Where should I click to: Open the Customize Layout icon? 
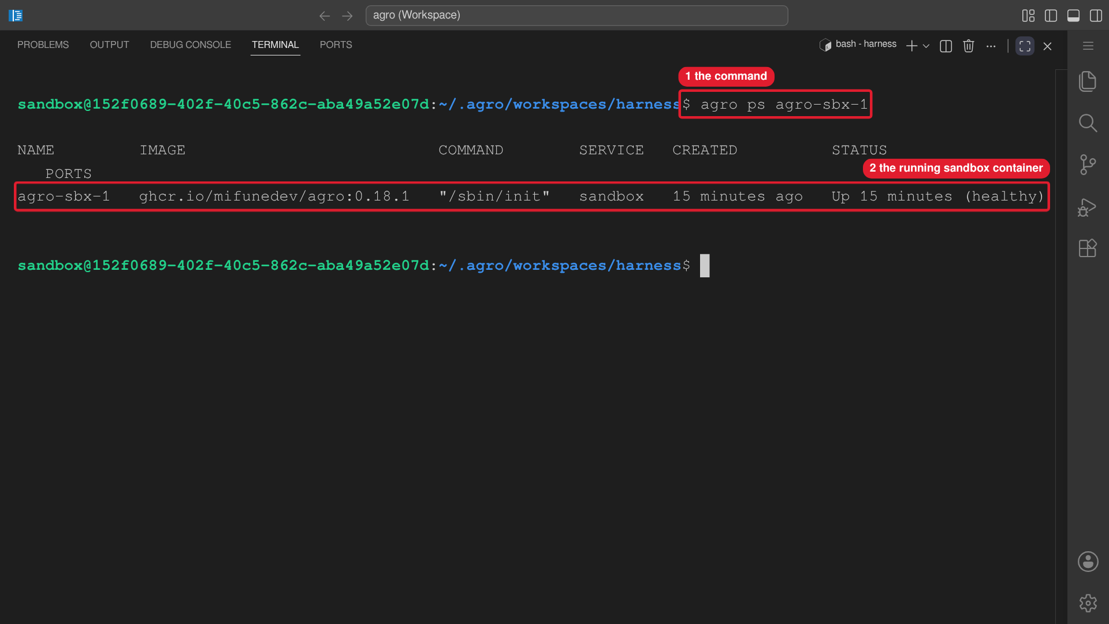1028,16
